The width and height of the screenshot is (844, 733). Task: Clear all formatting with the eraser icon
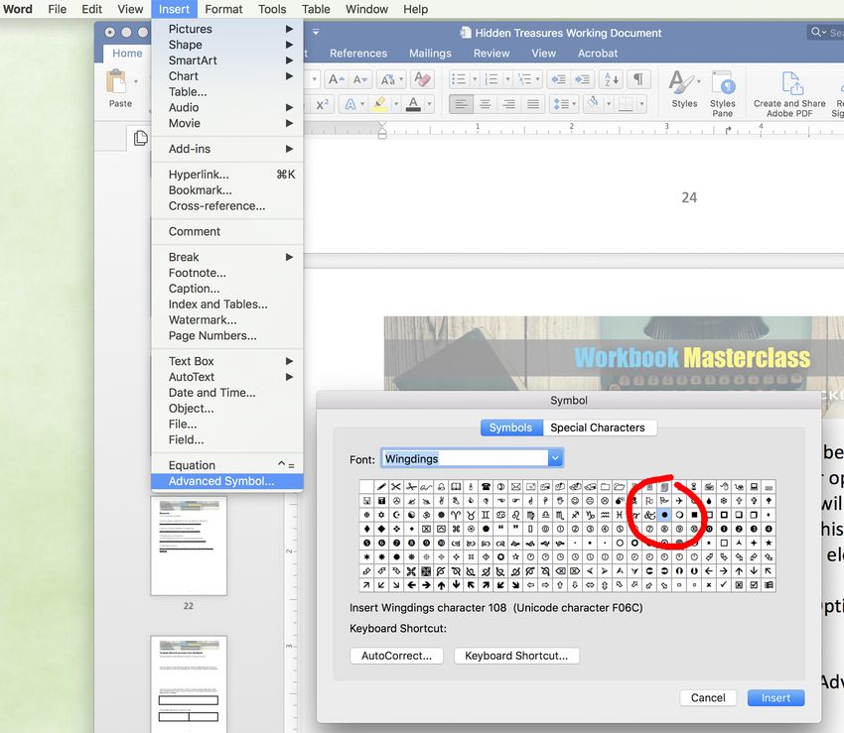(423, 79)
